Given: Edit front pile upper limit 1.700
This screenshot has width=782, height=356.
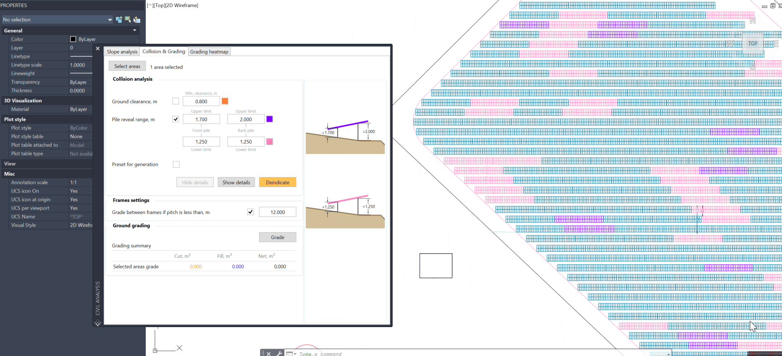Looking at the screenshot, I should tap(201, 119).
